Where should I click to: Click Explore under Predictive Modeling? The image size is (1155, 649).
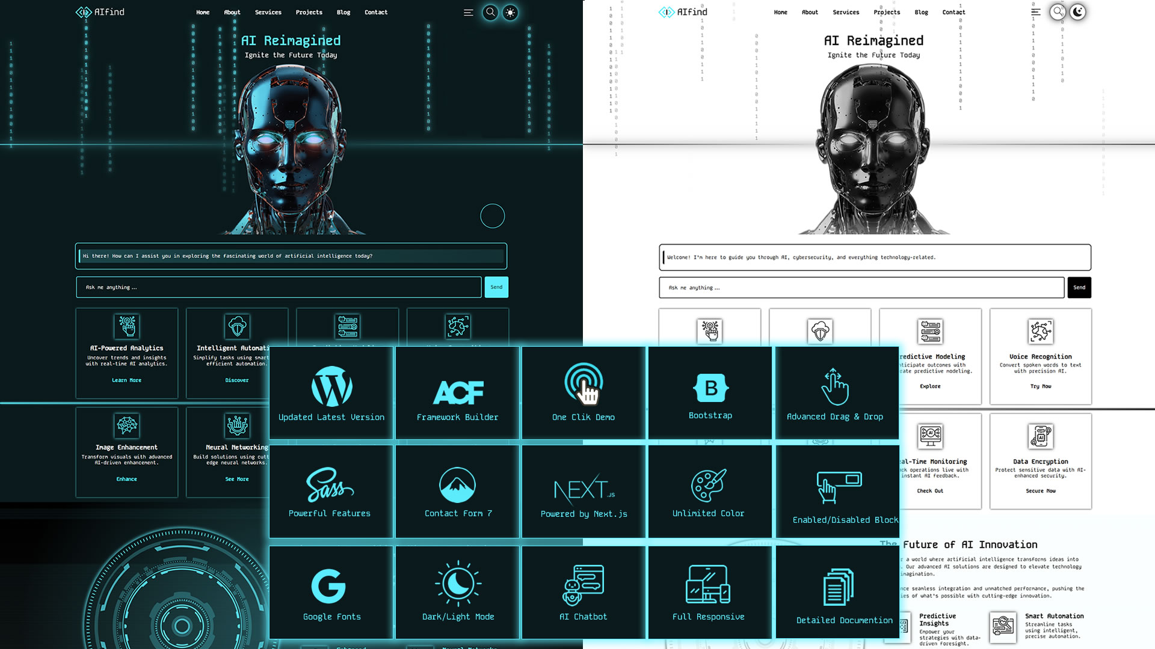coord(930,386)
